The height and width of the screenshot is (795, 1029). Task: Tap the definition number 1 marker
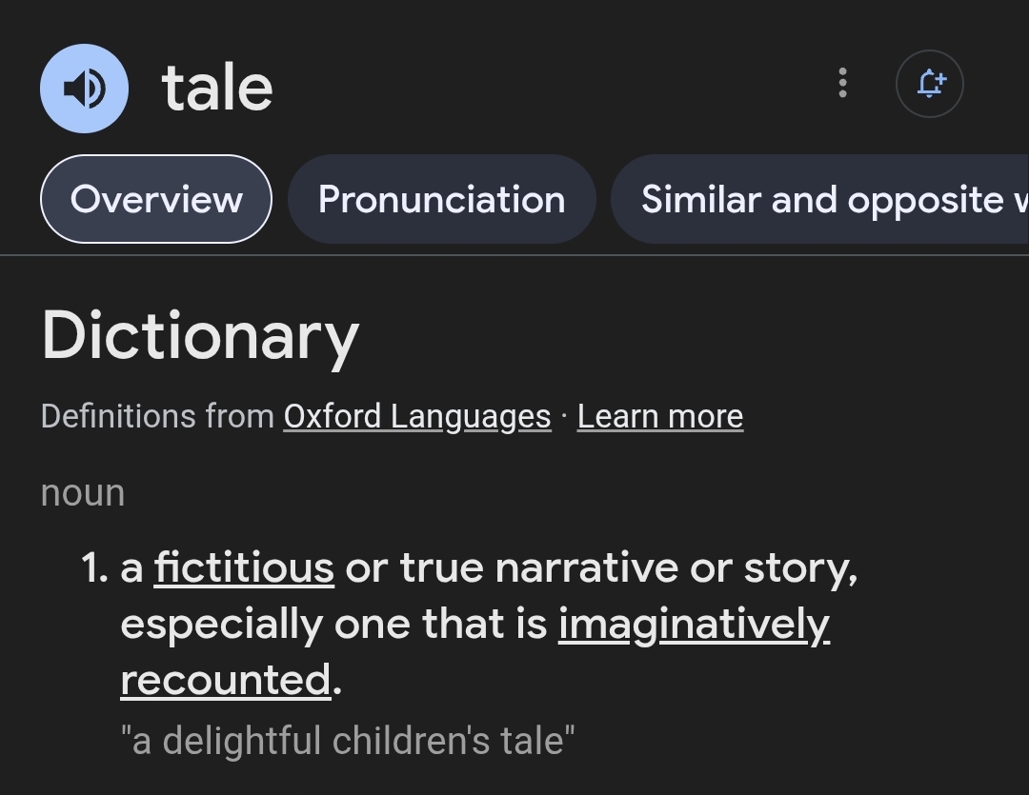[x=94, y=567]
